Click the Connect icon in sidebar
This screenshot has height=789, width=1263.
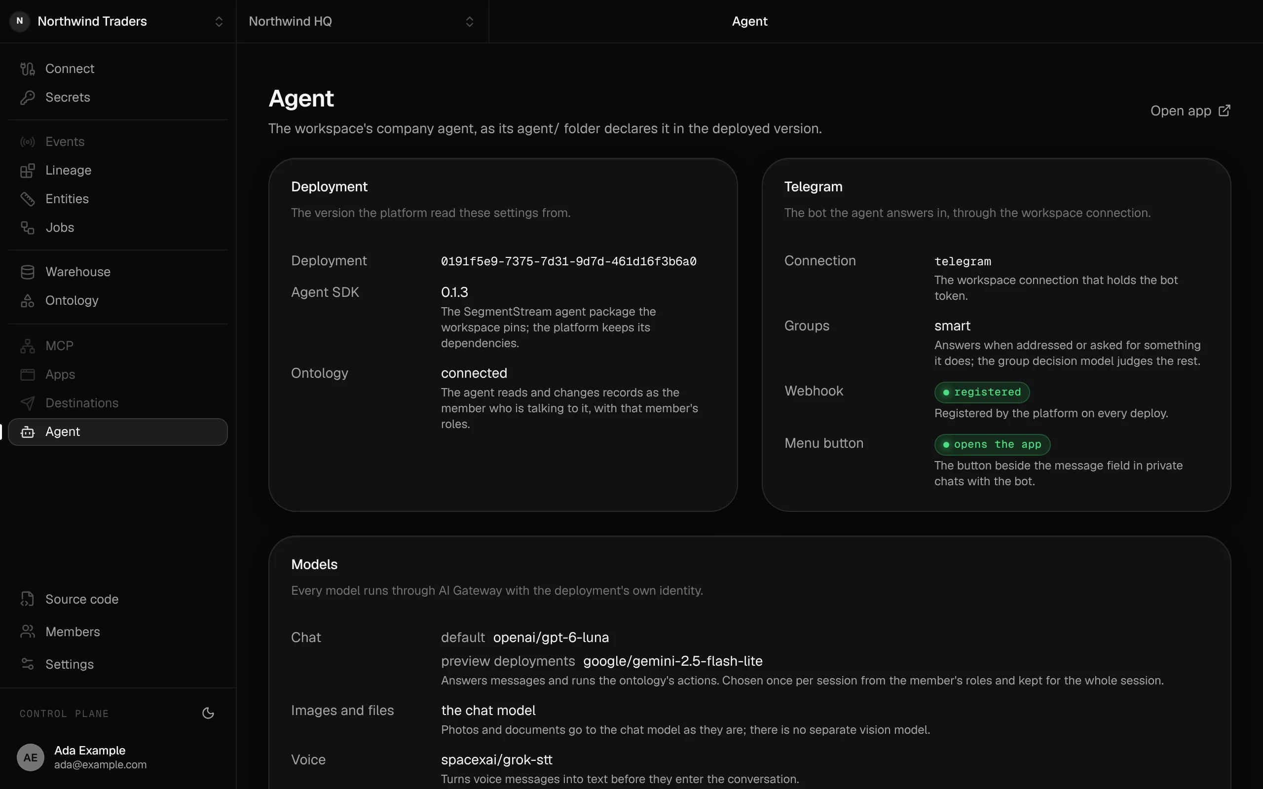(x=27, y=69)
